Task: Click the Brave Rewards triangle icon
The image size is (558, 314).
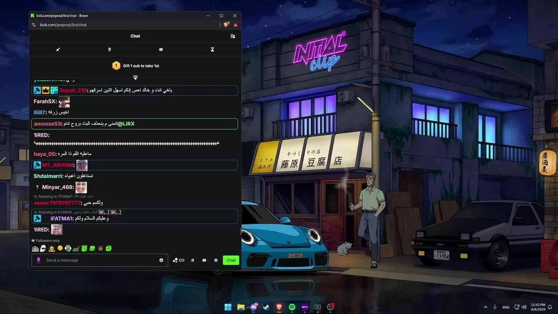Action: (235, 25)
